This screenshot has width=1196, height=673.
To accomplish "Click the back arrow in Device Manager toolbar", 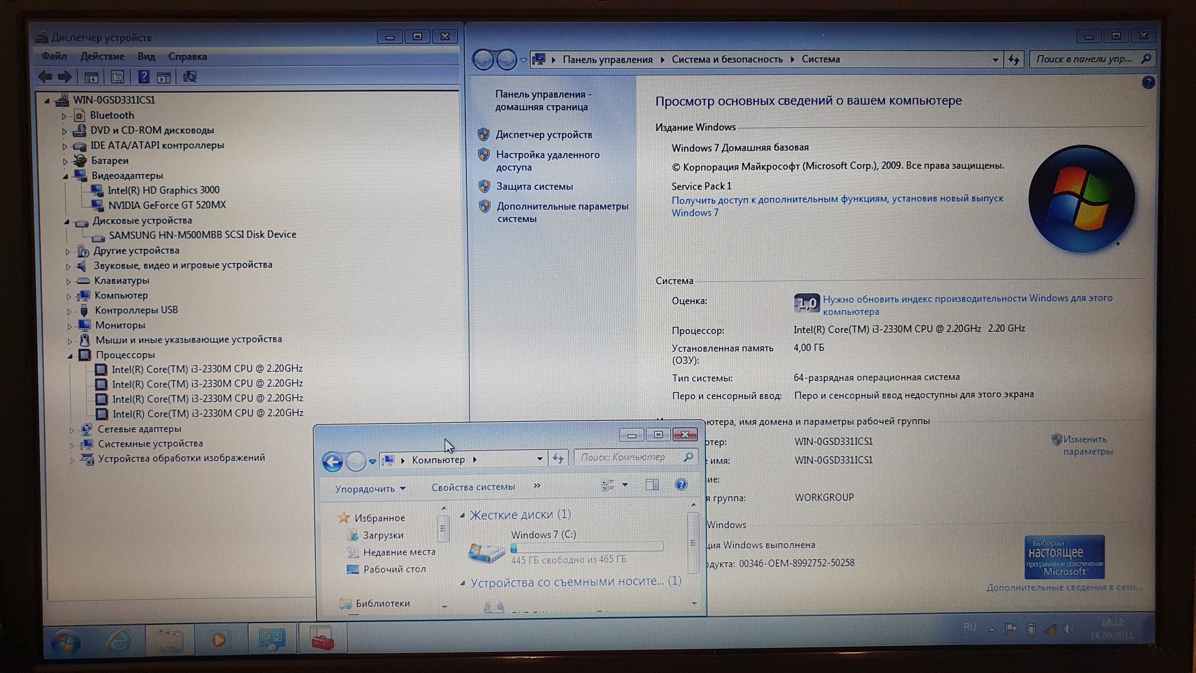I will (x=46, y=77).
